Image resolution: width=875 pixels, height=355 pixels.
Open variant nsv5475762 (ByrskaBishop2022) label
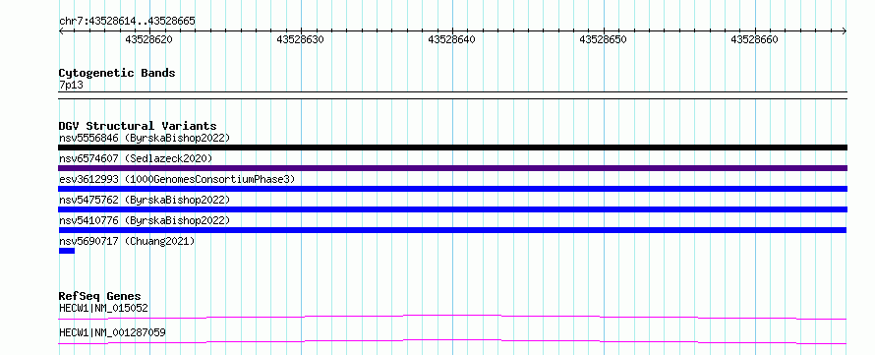point(145,200)
